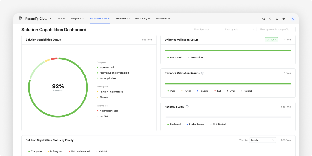
Task: Click Complete legend in Status by Family
Action: 35,152
